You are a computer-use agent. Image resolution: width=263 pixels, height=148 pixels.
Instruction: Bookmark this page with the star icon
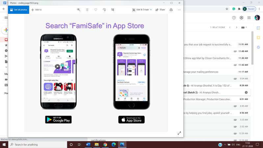coord(227,9)
